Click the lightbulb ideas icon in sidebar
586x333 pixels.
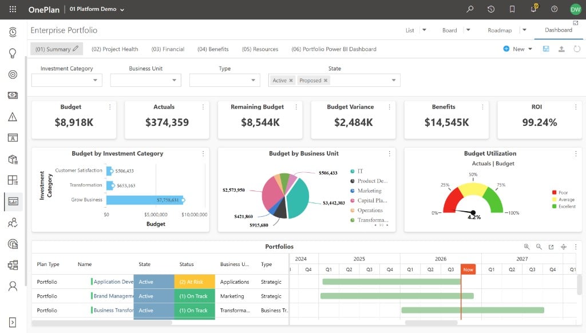point(13,53)
